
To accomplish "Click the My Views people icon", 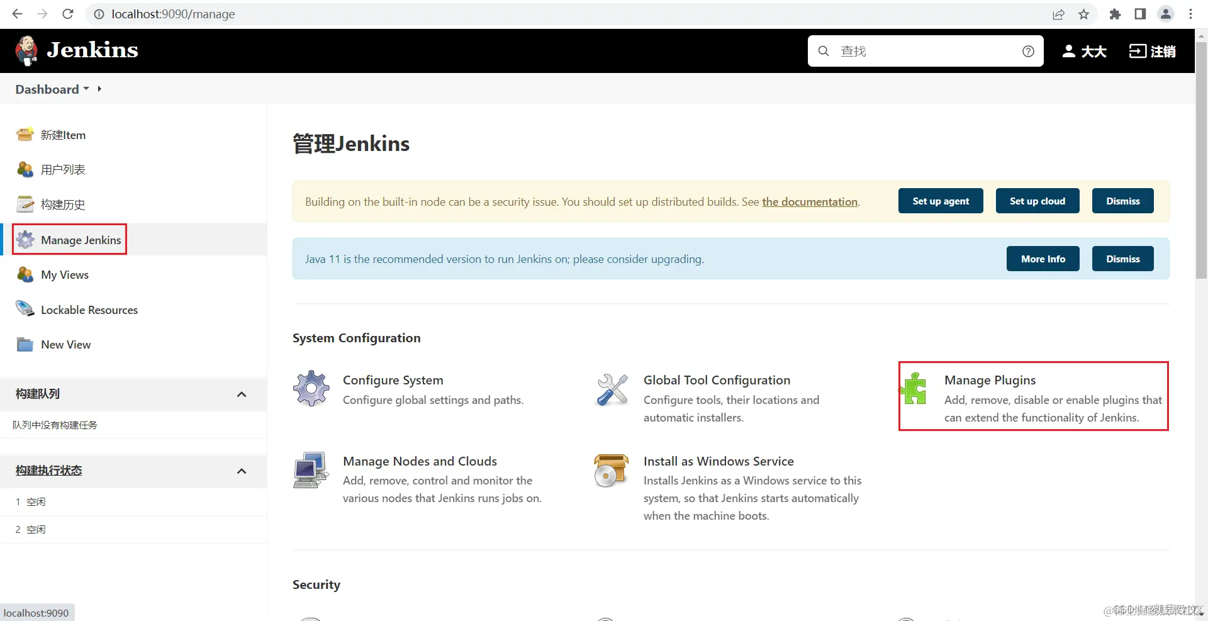I will [25, 274].
